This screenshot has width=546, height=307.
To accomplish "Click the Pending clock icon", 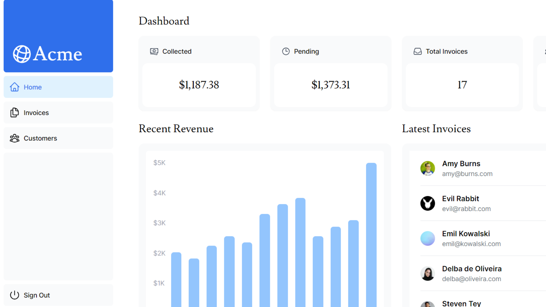I will pos(286,51).
